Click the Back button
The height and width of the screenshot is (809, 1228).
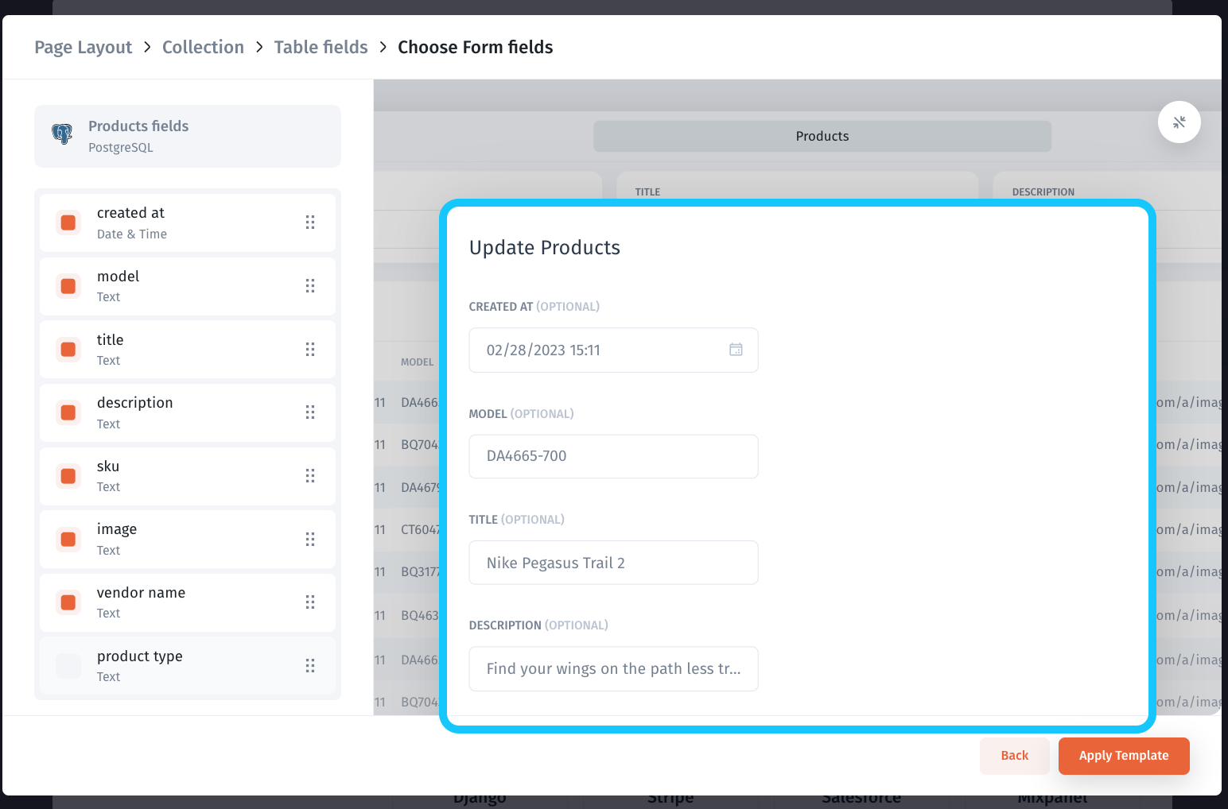[x=1015, y=756]
